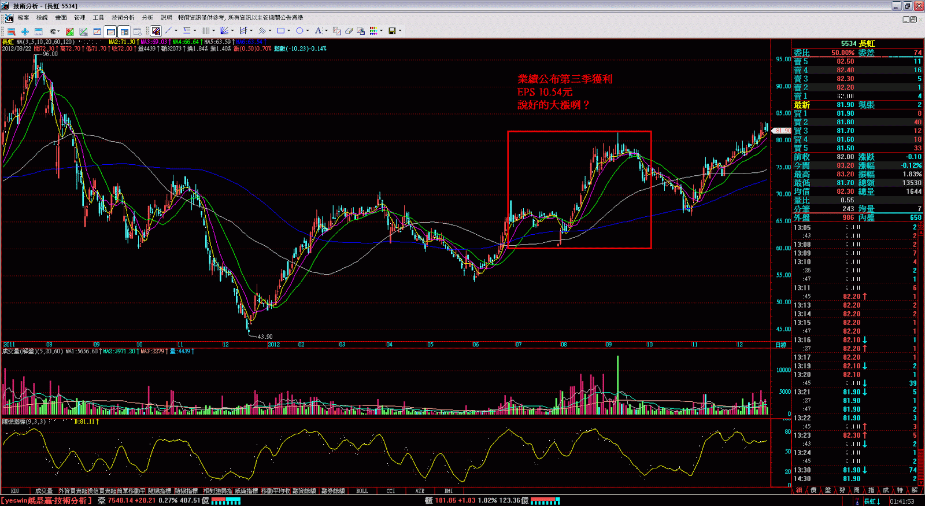Expand the fan lines tool dropdown

(x=232, y=31)
